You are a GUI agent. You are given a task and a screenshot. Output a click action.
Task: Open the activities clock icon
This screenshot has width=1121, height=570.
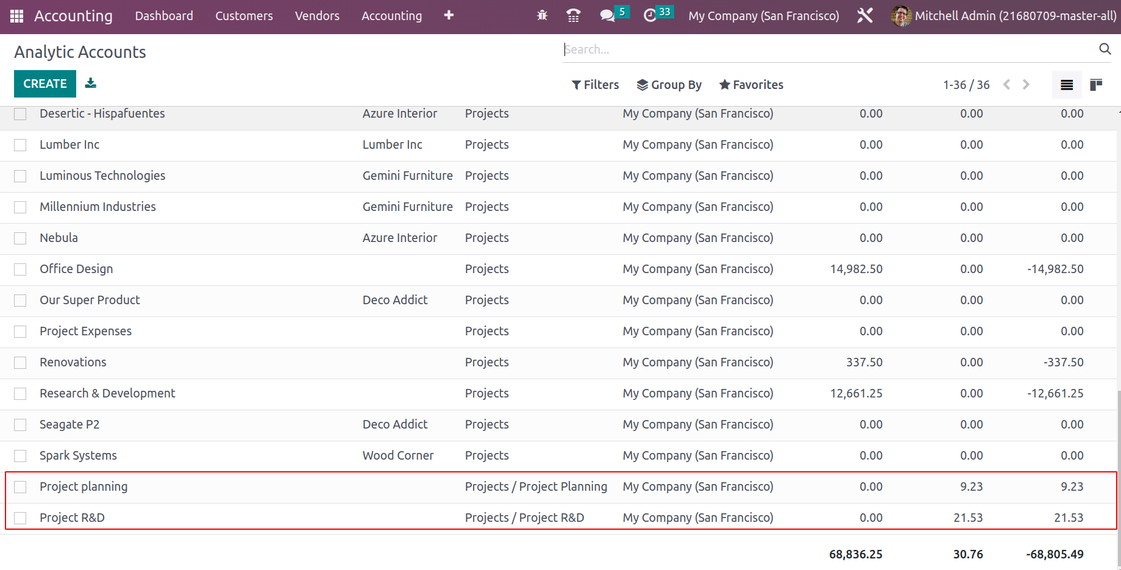pyautogui.click(x=650, y=15)
